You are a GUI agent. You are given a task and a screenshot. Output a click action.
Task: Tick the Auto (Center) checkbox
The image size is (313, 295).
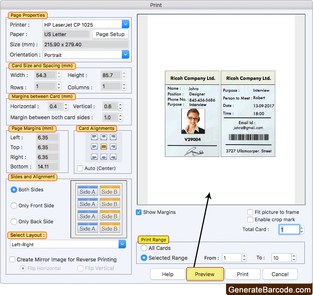point(80,168)
